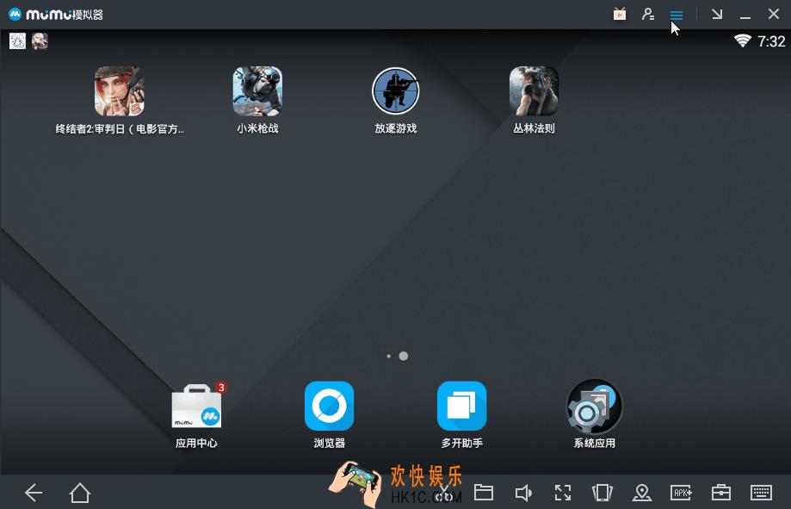Click the Wi-Fi status icon
Viewport: 791px width, 509px height.
tap(742, 40)
